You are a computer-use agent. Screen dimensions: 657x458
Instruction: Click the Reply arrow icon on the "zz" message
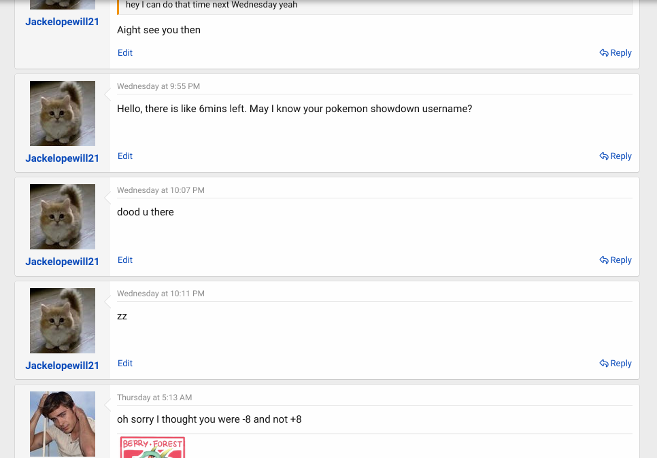(x=603, y=363)
